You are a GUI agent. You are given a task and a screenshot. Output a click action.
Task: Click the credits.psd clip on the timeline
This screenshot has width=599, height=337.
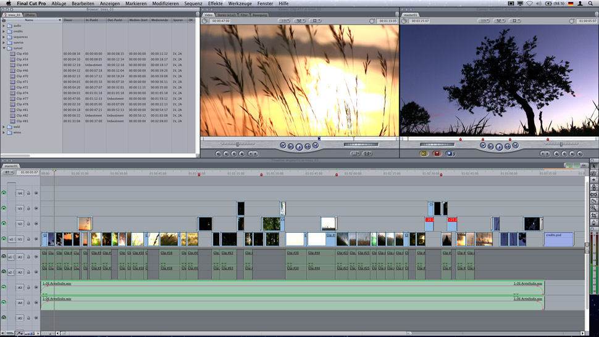558,239
